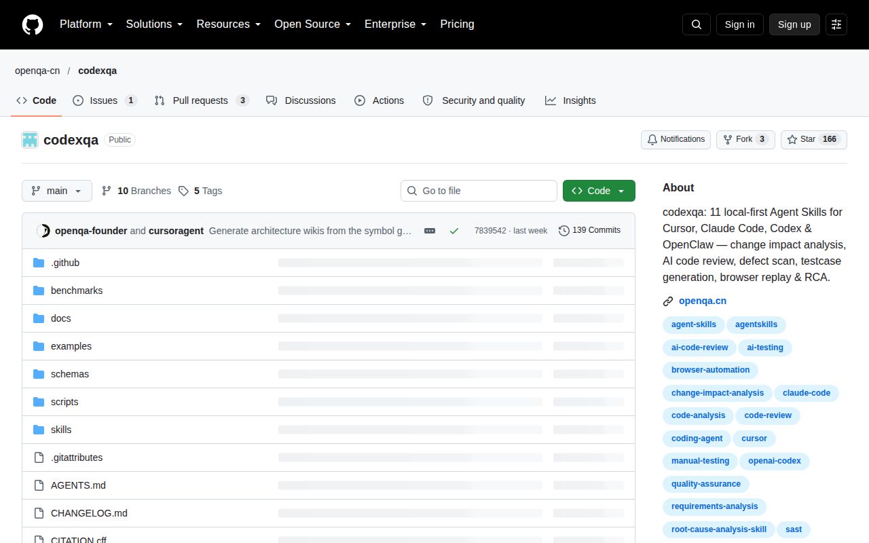Switch to the Issues tab

105,100
